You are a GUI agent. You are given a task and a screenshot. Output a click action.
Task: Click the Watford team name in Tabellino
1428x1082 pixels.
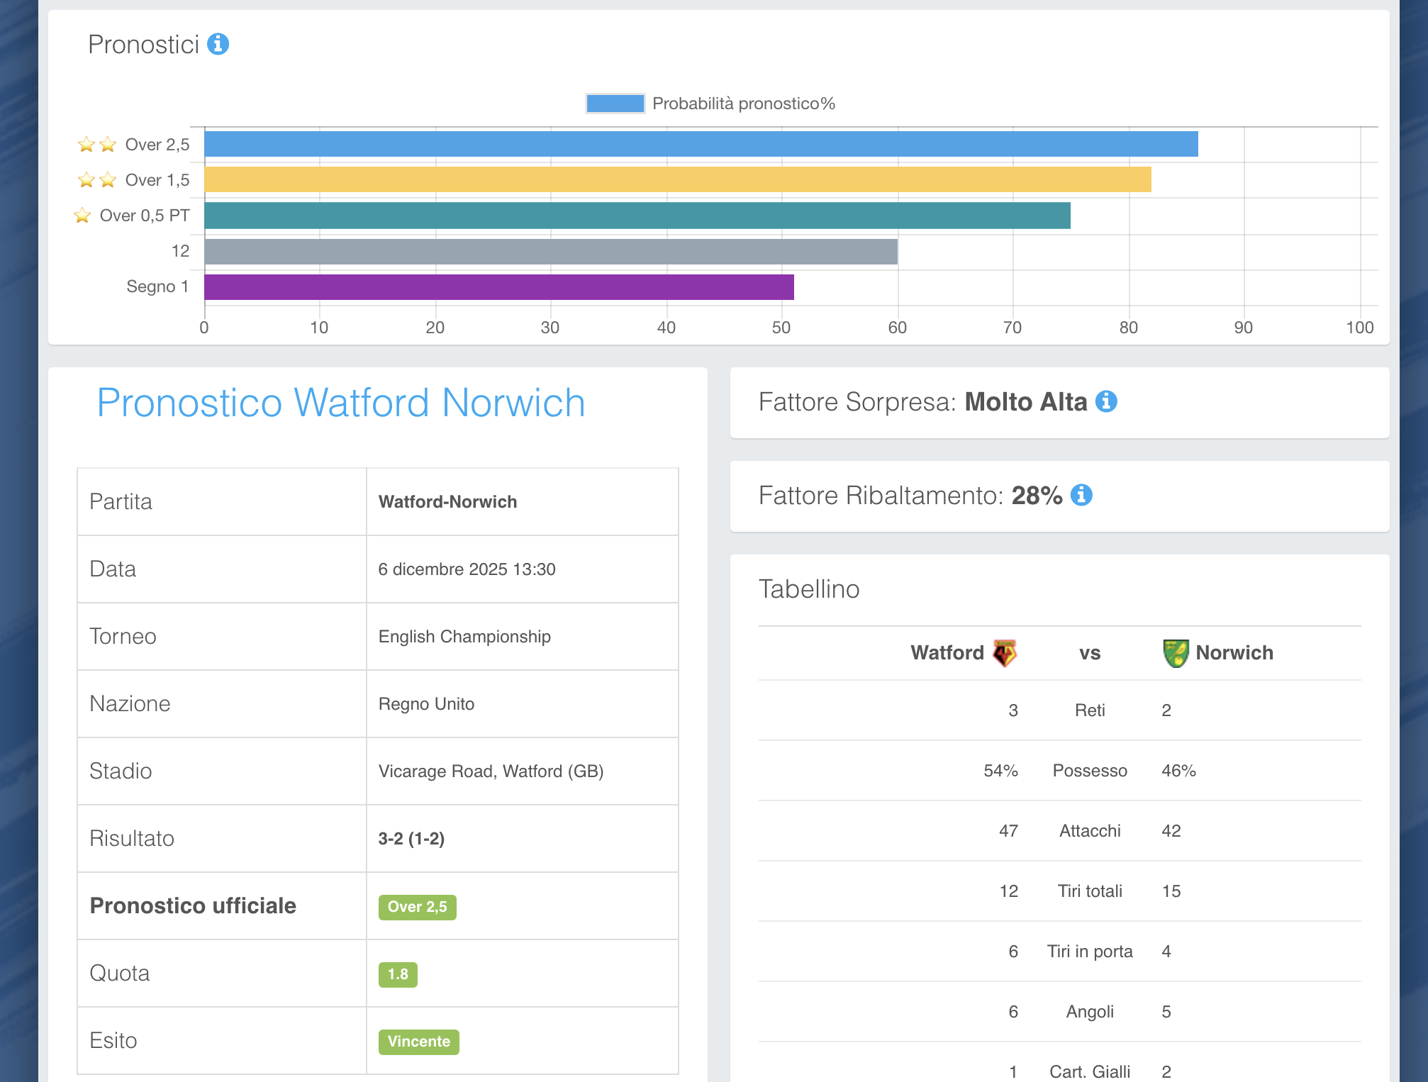947,653
